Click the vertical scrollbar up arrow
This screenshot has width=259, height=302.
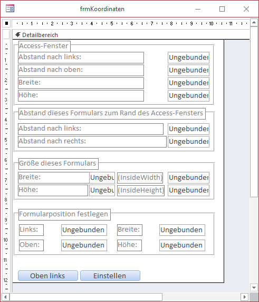(x=254, y=23)
